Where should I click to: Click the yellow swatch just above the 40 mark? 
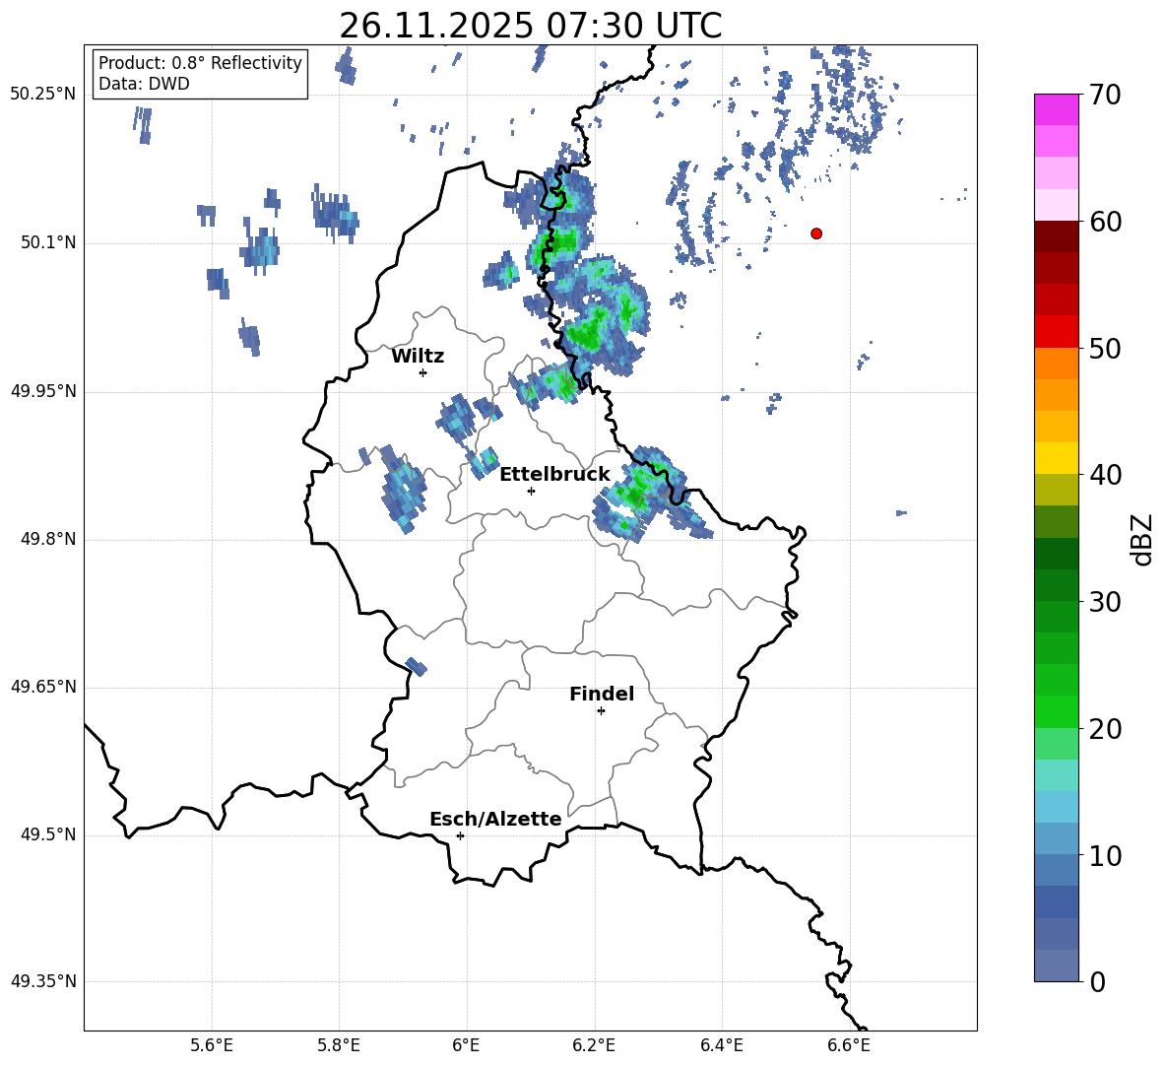tap(1057, 458)
